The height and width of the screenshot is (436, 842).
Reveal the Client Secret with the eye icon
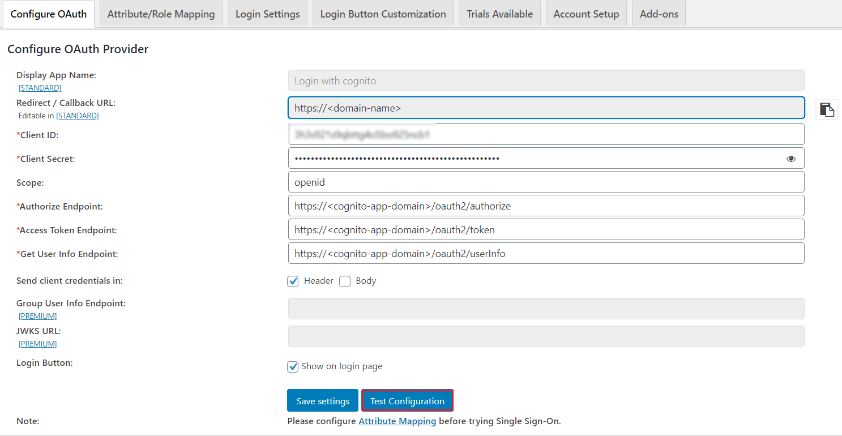point(790,159)
